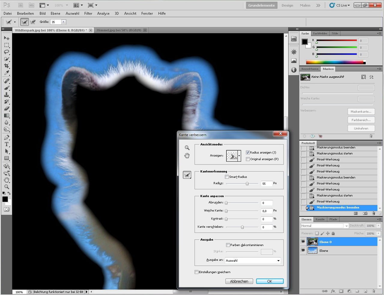
Task: Select the Gradient tool
Action: point(7,115)
